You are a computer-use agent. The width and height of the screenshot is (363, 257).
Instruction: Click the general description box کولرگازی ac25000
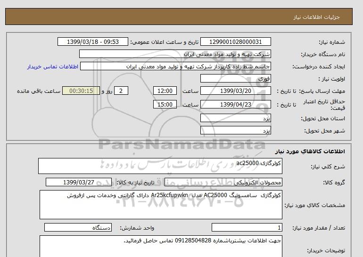click(160, 166)
